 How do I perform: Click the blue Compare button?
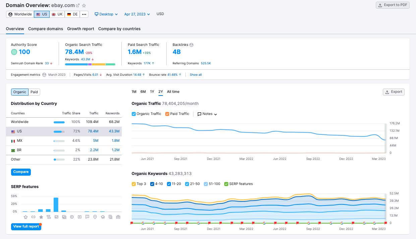pyautogui.click(x=21, y=172)
